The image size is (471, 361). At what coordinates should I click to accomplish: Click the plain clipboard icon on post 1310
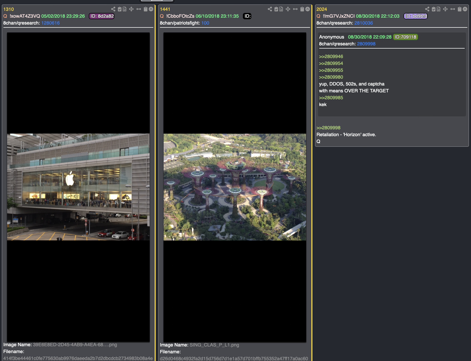point(145,9)
